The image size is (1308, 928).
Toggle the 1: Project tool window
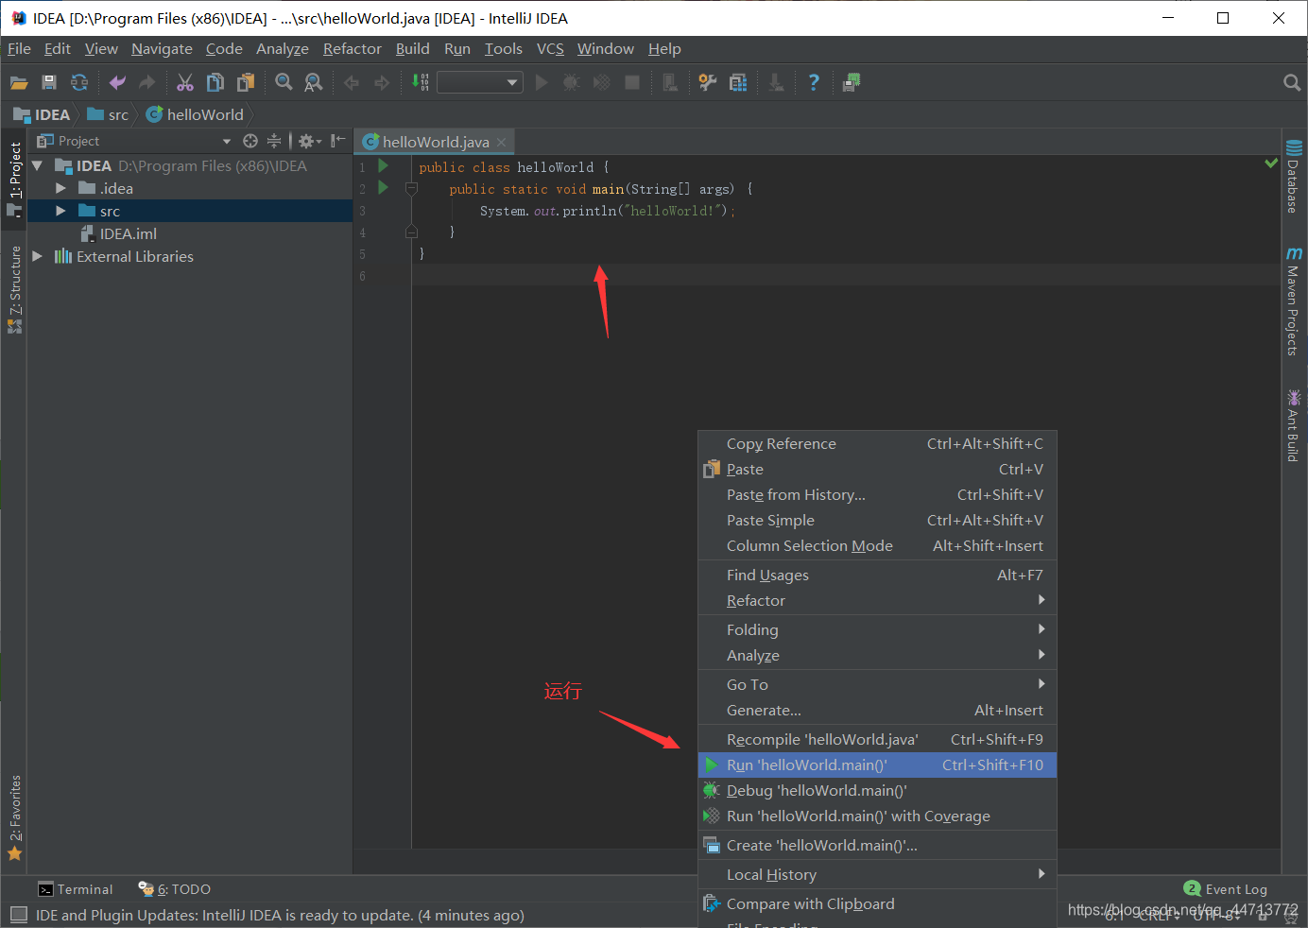(14, 180)
